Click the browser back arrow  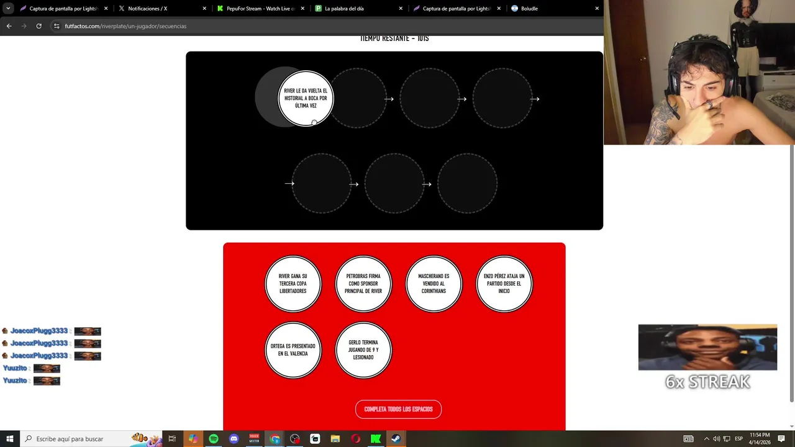pos(9,26)
